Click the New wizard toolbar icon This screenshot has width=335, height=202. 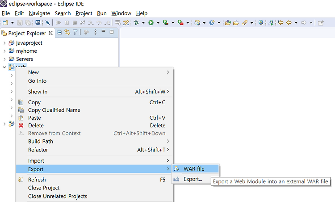5,22
